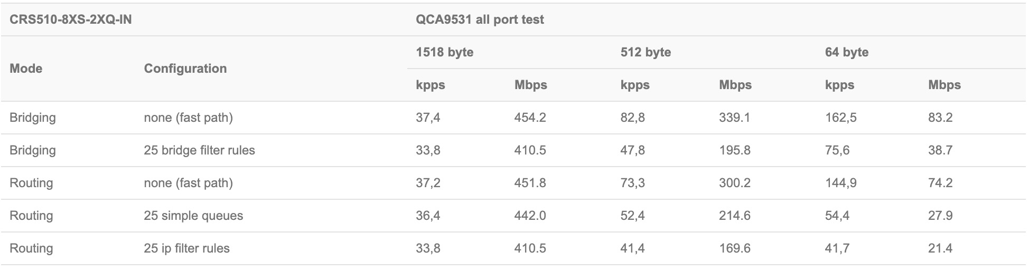Select the 25 simple queues cell
This screenshot has height=271, width=1029.
[x=193, y=216]
